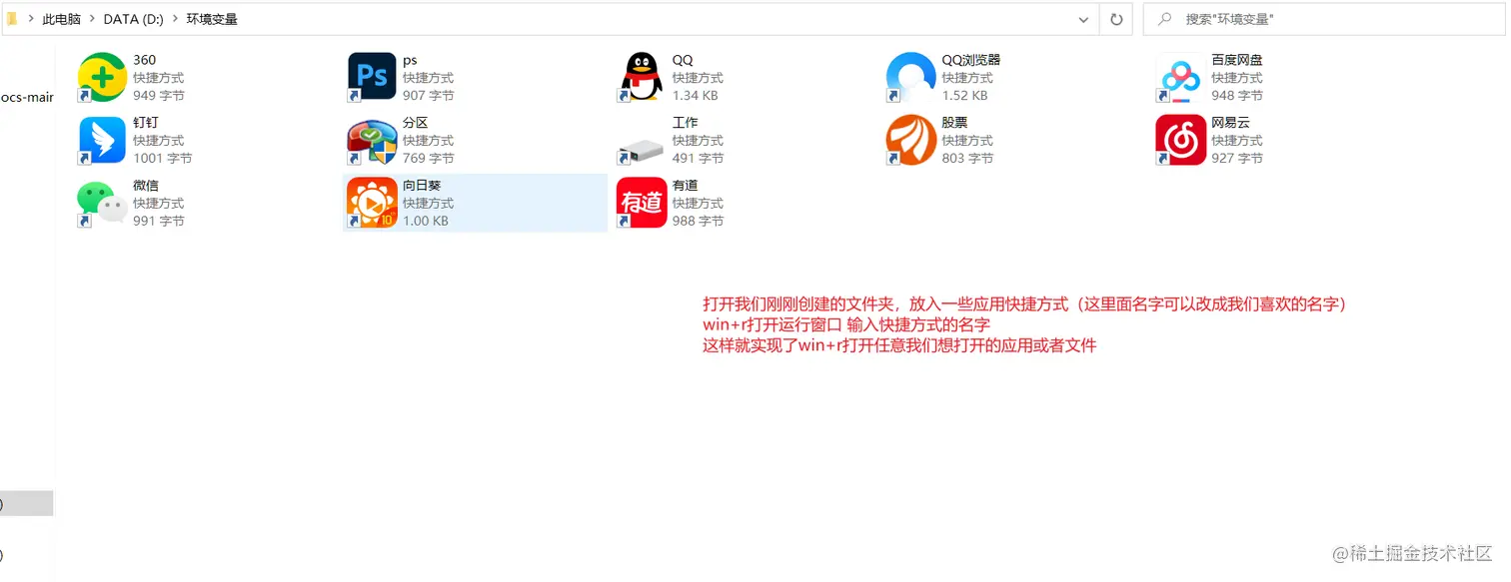Select the 网易云 shortcut icon
The width and height of the screenshot is (1511, 582).
pos(1181,141)
